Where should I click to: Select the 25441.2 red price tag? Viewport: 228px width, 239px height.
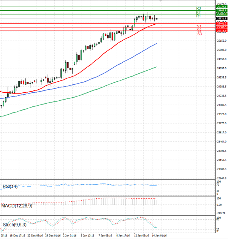tap(222, 24)
